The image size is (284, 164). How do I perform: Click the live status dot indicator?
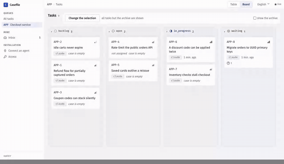click(x=275, y=4)
